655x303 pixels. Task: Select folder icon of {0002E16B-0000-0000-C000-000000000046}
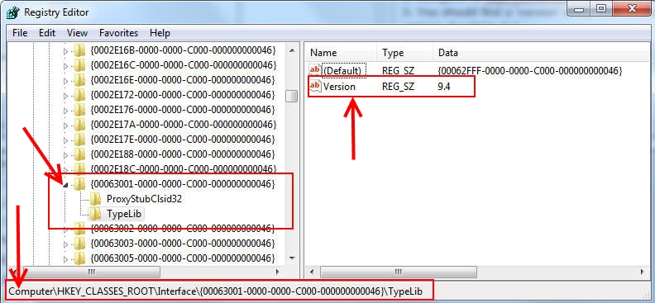click(x=79, y=50)
